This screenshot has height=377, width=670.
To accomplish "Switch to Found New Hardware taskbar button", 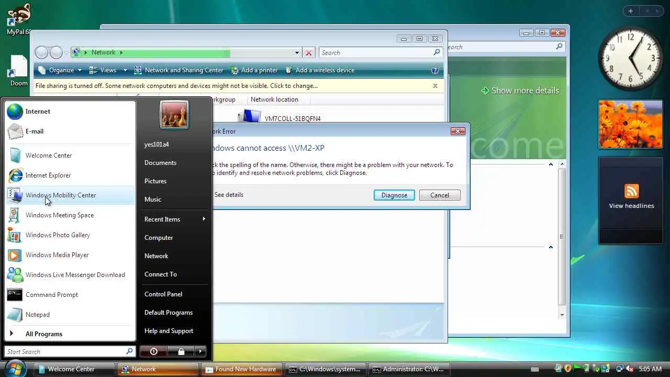I will pyautogui.click(x=242, y=369).
